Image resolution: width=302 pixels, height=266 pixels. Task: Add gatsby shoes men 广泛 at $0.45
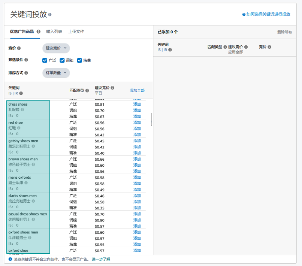[137, 141]
